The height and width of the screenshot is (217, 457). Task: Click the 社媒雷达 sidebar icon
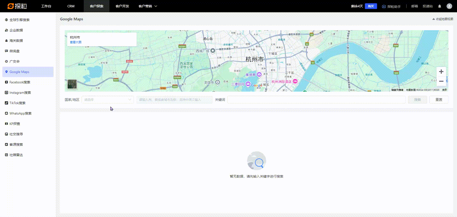coord(6,155)
